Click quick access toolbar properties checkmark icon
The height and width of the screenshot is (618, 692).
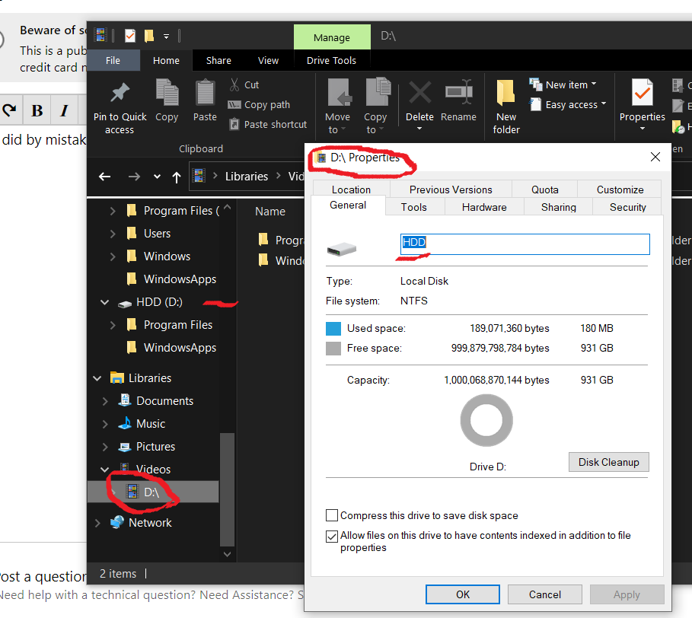tap(130, 36)
